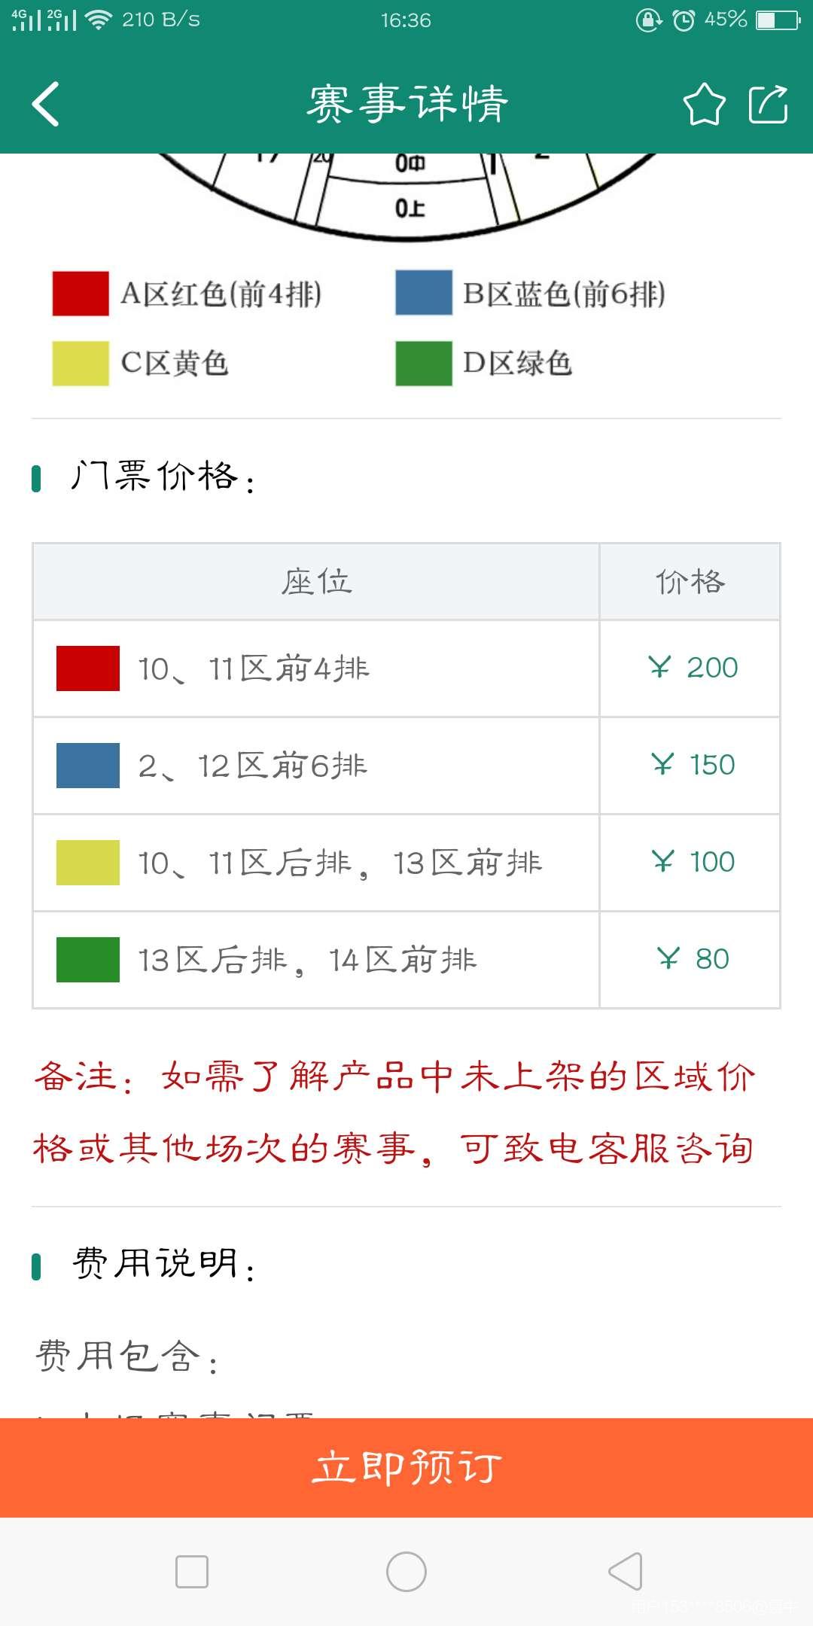Tap the back arrow in header

point(47,104)
